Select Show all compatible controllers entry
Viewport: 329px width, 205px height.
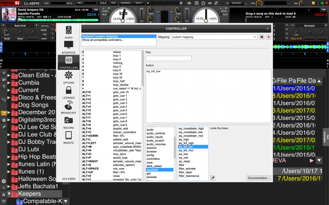(119, 40)
